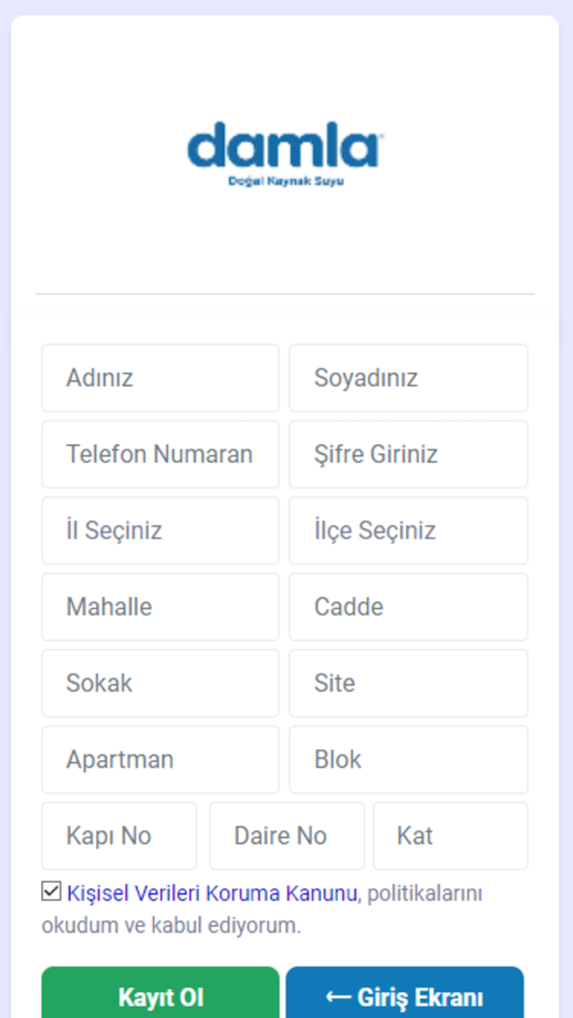
Task: Click the Adınız field
Action: [x=160, y=378]
